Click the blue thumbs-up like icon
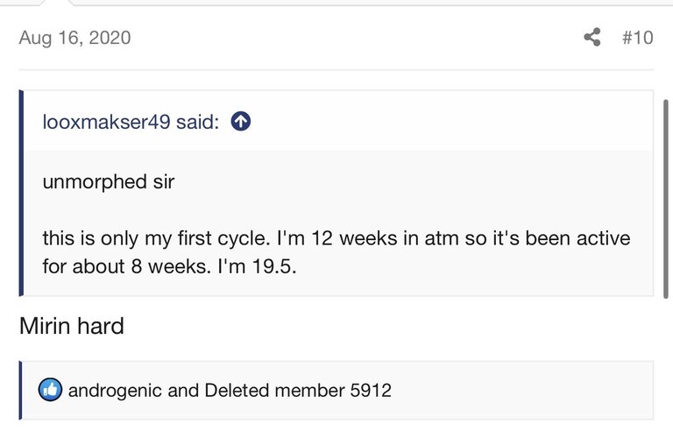Image resolution: width=673 pixels, height=438 pixels. [x=50, y=390]
